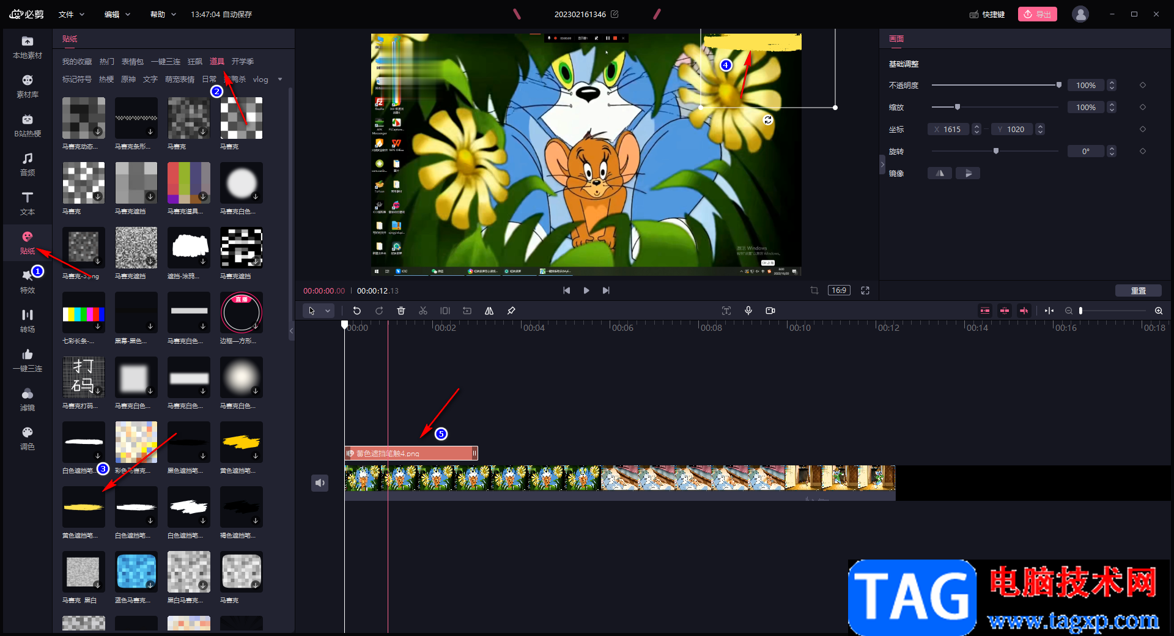Flip sticker horizontally with mirror button

pos(940,173)
